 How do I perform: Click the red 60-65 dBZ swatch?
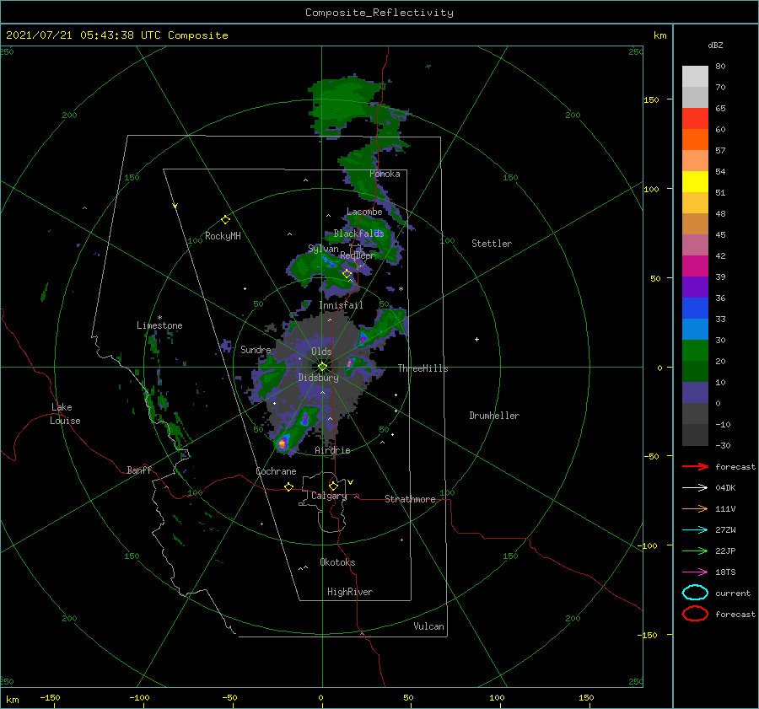[695, 119]
